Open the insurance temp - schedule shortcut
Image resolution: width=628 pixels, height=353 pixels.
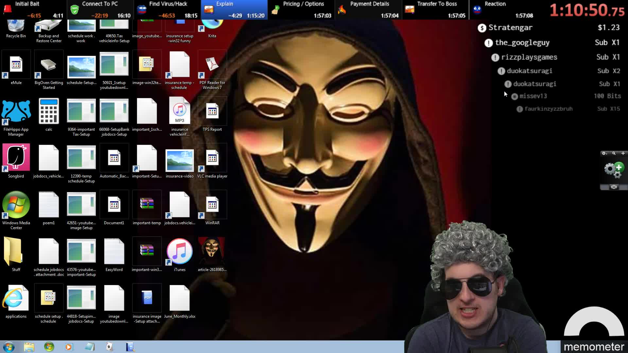click(180, 64)
